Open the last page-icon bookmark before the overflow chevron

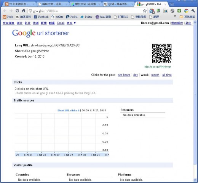(x=154, y=17)
